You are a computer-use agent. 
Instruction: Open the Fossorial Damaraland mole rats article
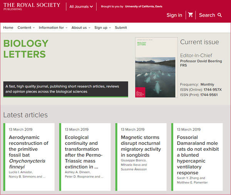click(198, 155)
